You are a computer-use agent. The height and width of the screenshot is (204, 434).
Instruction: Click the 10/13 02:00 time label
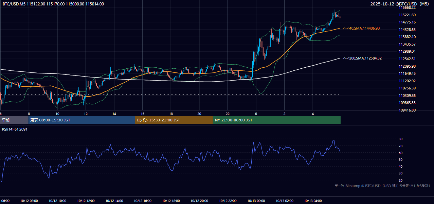[x=285, y=201]
